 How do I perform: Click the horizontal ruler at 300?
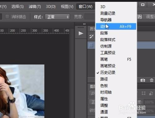coord(35,31)
